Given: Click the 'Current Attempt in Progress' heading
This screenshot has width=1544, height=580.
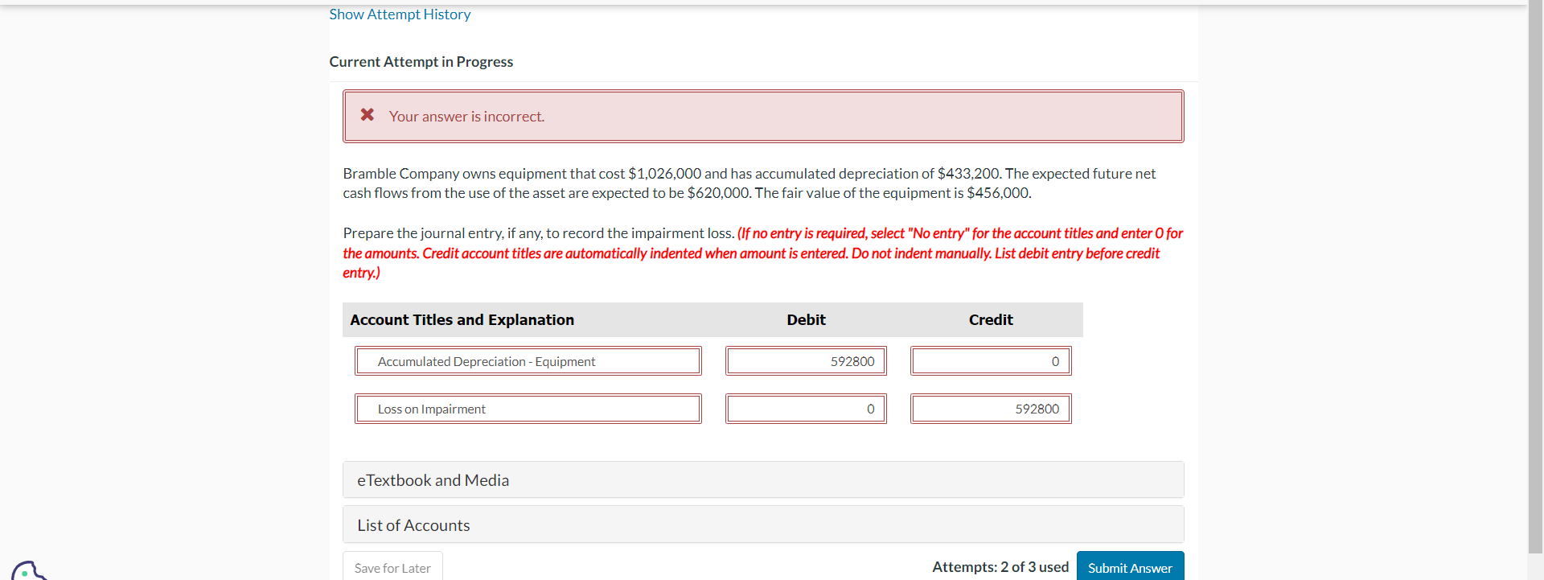Looking at the screenshot, I should [421, 62].
